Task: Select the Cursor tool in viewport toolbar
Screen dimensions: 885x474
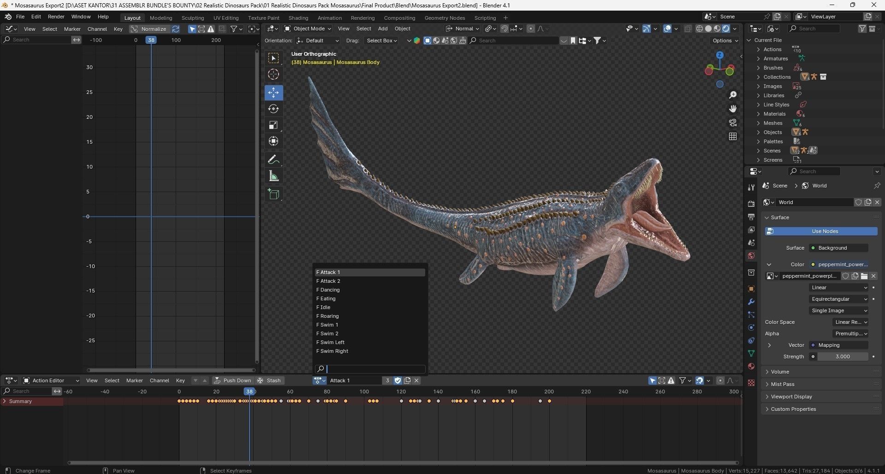Action: pos(273,74)
